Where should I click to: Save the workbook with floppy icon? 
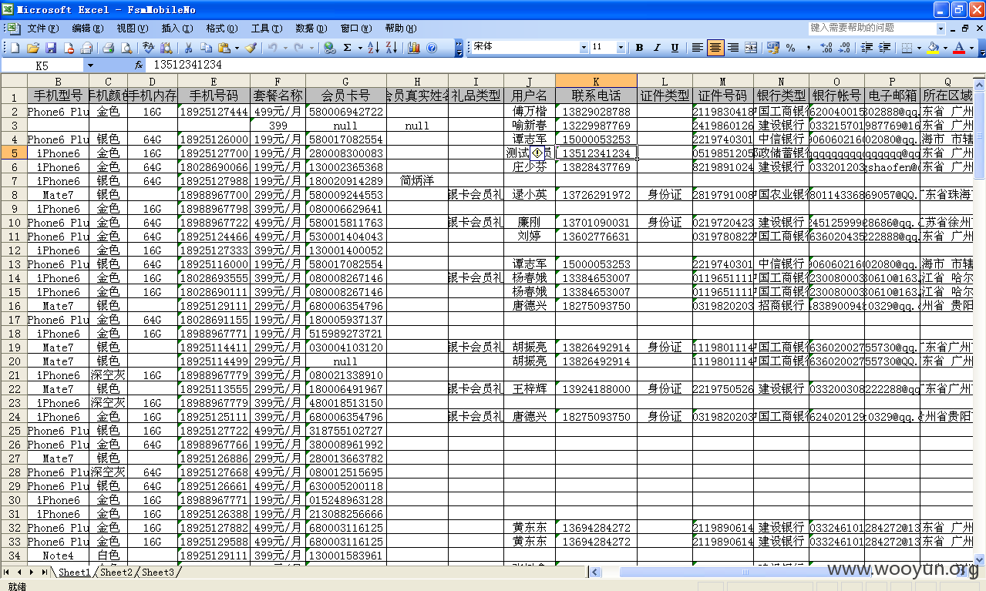(x=51, y=48)
